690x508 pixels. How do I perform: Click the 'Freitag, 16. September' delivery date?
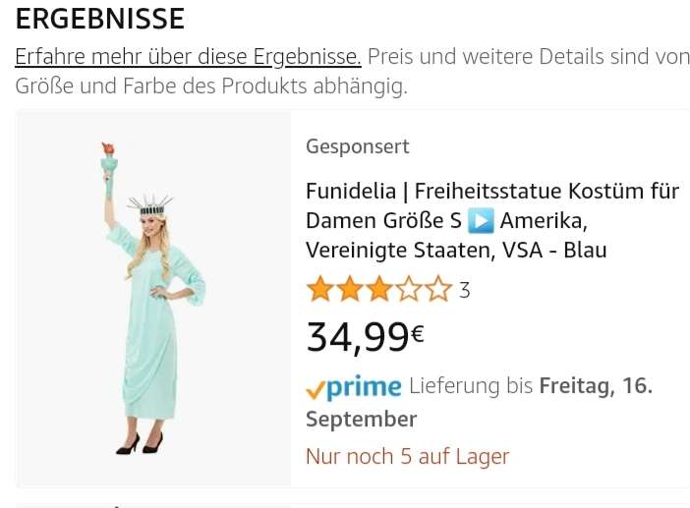click(x=480, y=402)
